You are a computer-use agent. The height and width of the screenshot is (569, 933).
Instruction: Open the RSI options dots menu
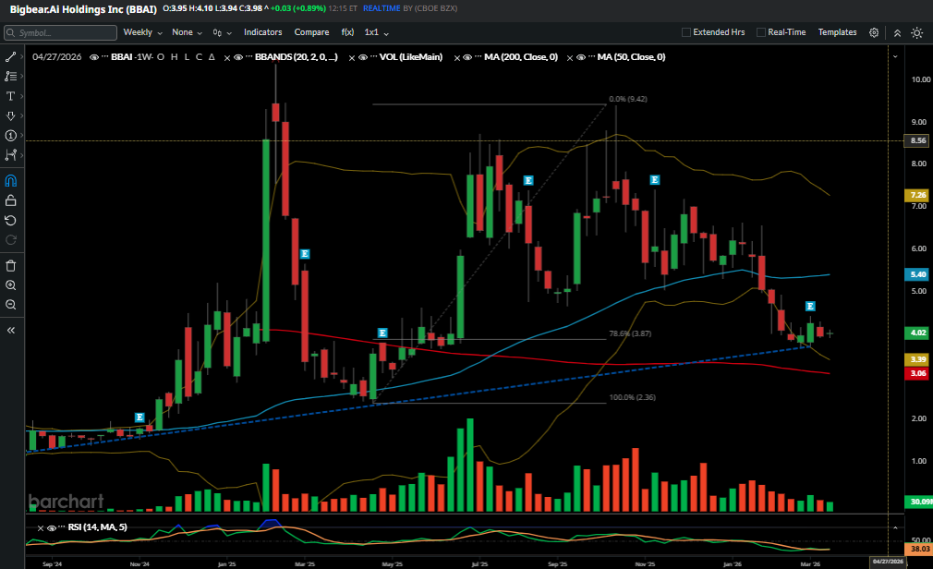(62, 527)
